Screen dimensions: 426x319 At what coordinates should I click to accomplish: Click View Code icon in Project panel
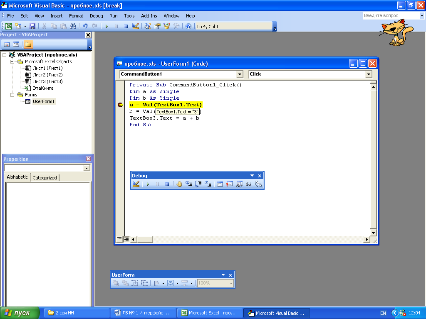click(7, 44)
